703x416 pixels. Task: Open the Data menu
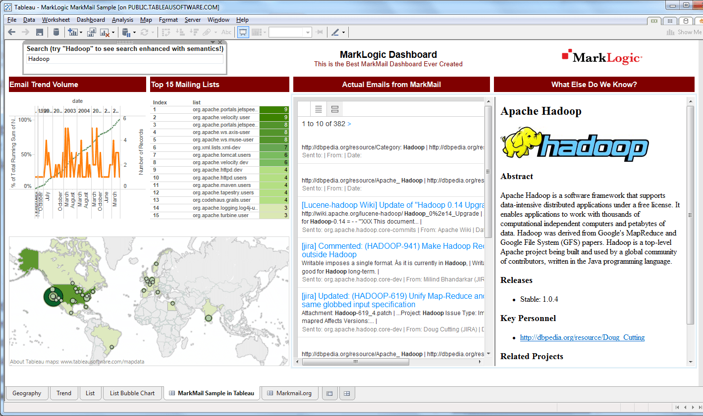coord(29,20)
